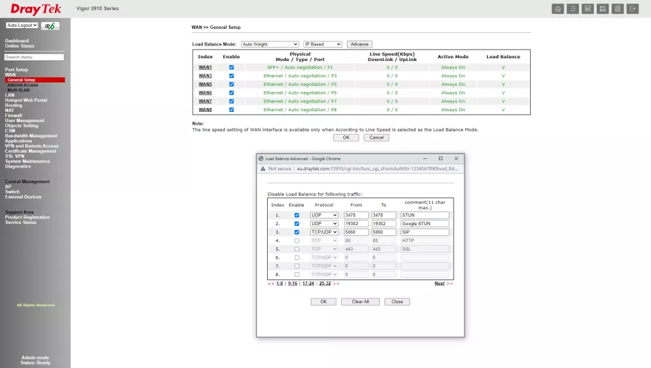Image resolution: width=651 pixels, height=368 pixels.
Task: Go to rules 17-24 page link
Action: (x=308, y=284)
